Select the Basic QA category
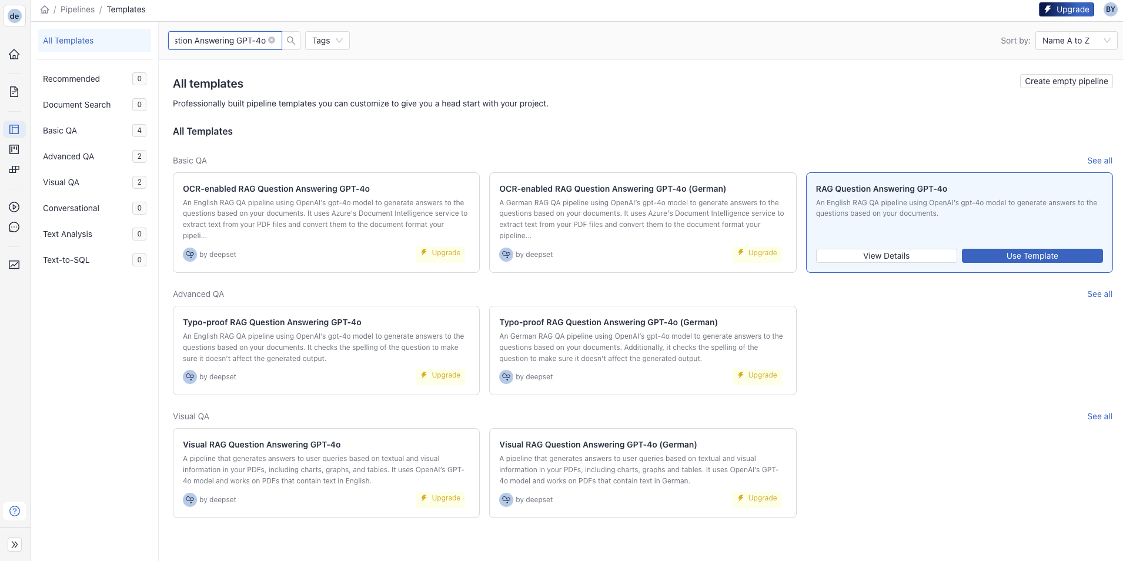The height and width of the screenshot is (561, 1123). 60,131
